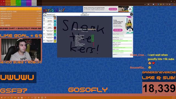Select AimenStarPlays' blue avatar
176x99 pixels.
(x=55, y=38)
